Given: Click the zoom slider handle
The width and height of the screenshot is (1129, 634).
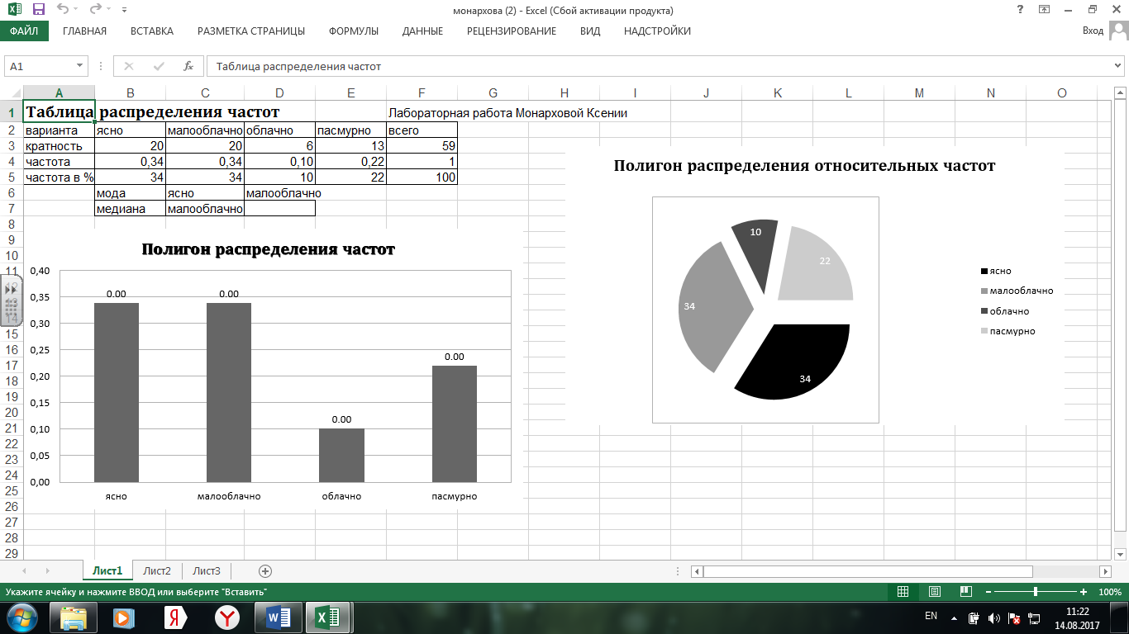Looking at the screenshot, I should [x=1036, y=592].
